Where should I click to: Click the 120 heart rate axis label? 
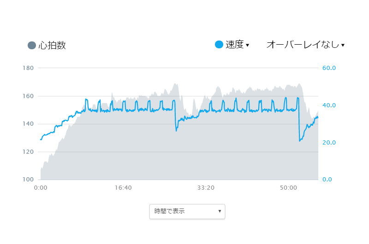point(28,152)
